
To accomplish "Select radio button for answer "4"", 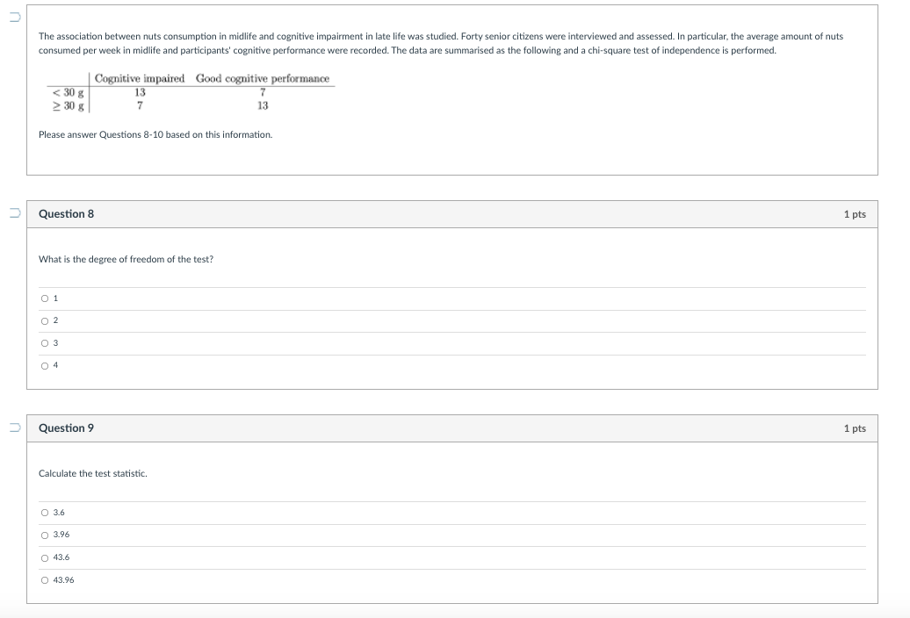I will click(x=45, y=365).
